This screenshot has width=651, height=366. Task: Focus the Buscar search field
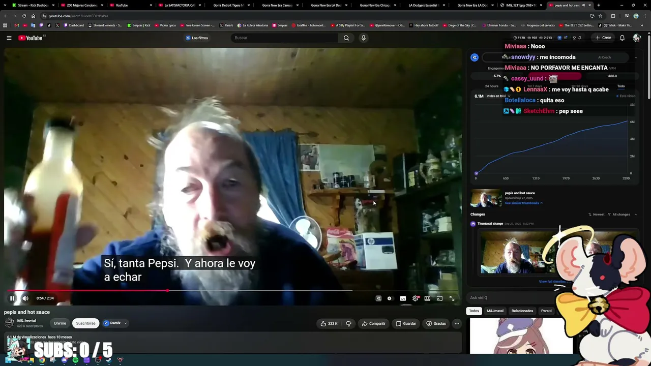285,38
